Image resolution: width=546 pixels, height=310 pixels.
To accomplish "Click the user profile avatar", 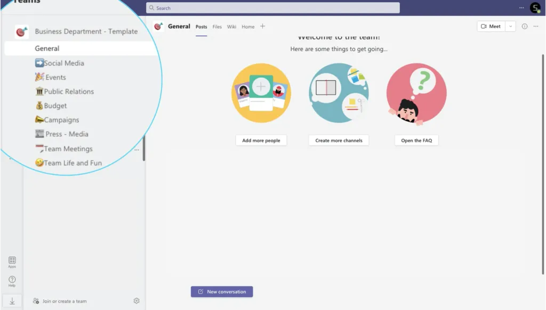I will tap(535, 7).
